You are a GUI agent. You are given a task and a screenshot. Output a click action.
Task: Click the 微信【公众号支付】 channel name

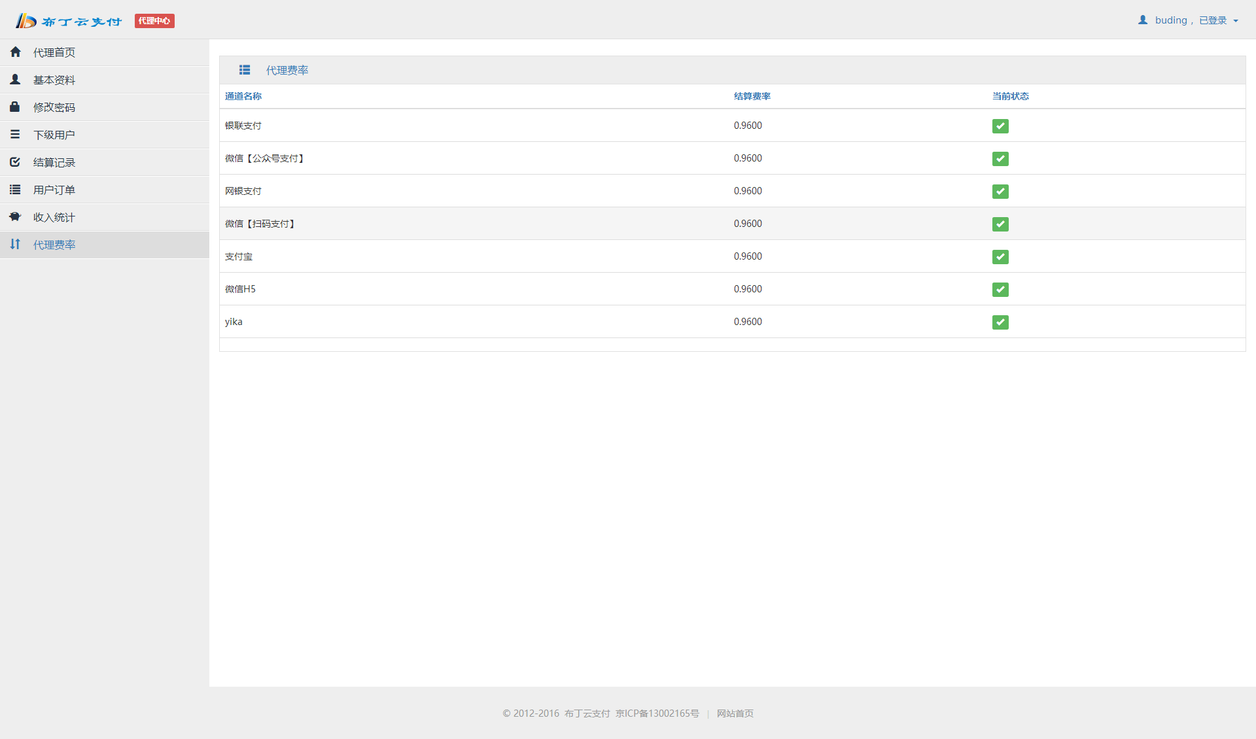264,158
